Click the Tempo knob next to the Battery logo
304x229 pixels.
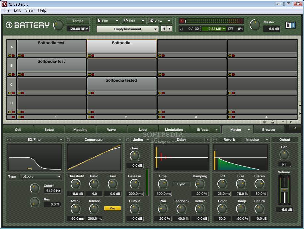pos(58,25)
